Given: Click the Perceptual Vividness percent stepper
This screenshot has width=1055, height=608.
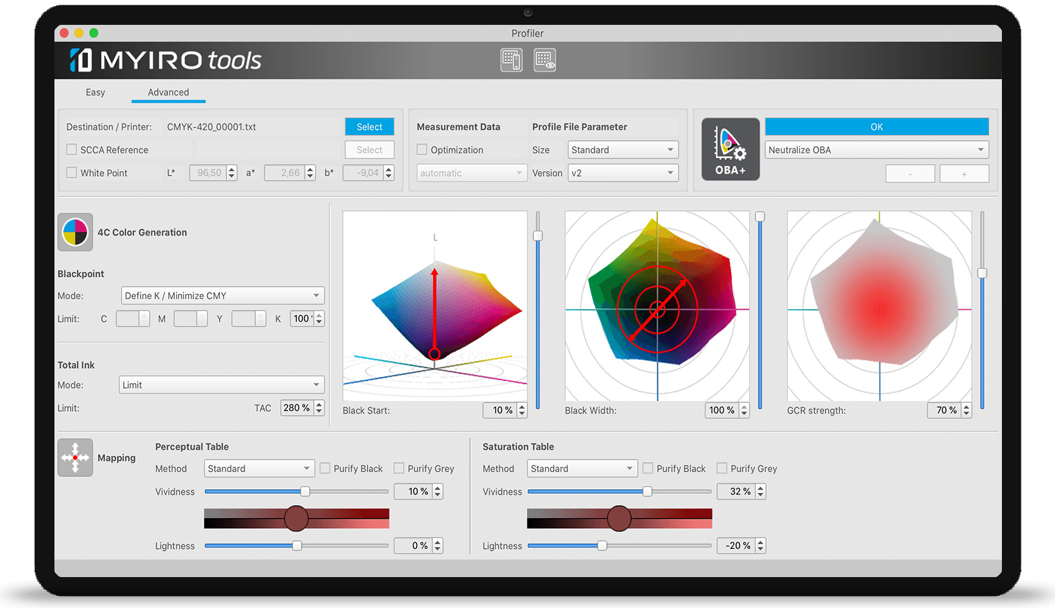Looking at the screenshot, I should 437,491.
